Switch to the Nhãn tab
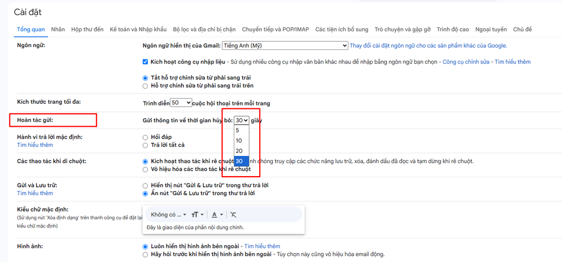The image size is (562, 262). tap(58, 29)
